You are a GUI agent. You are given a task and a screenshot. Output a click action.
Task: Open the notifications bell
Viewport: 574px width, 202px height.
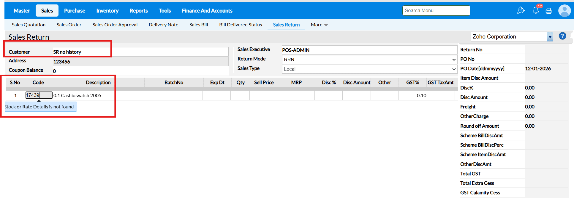536,10
